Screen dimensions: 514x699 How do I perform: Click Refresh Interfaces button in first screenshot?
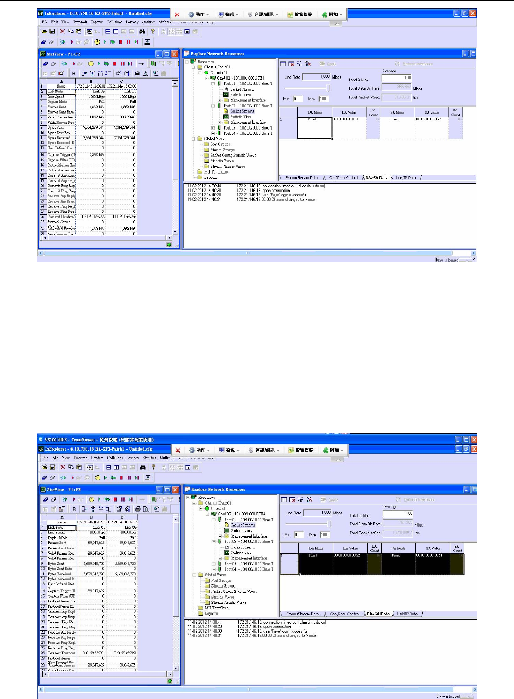(414, 64)
